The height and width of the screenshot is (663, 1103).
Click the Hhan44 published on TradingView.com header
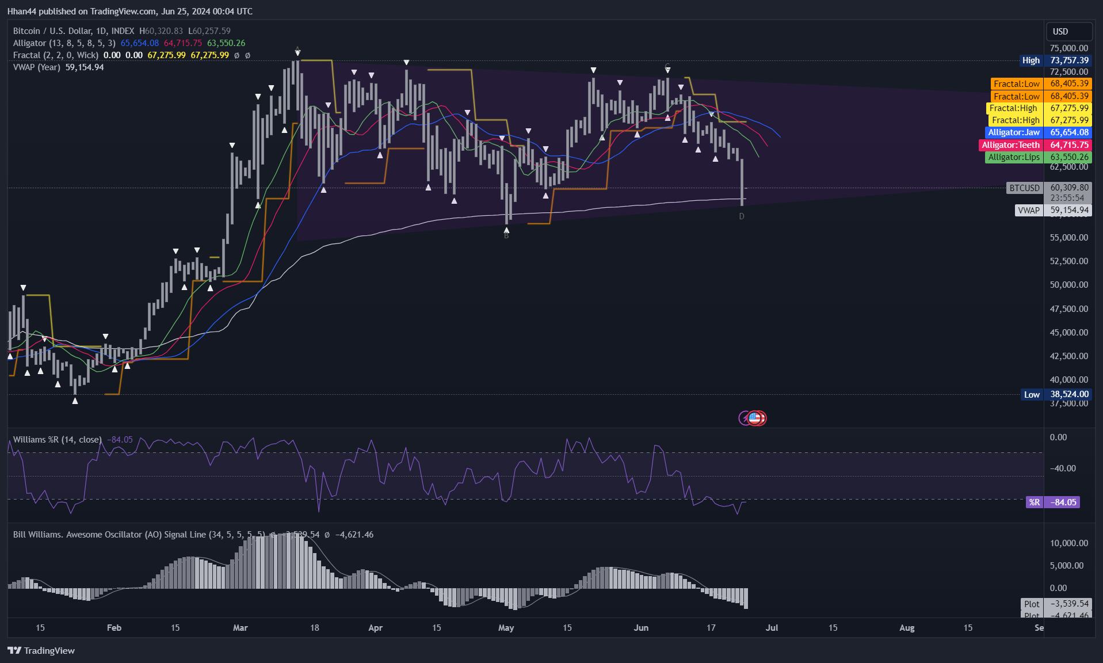click(x=129, y=12)
